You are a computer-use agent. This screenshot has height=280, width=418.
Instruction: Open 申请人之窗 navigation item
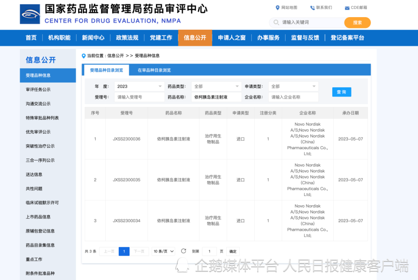[232, 38]
